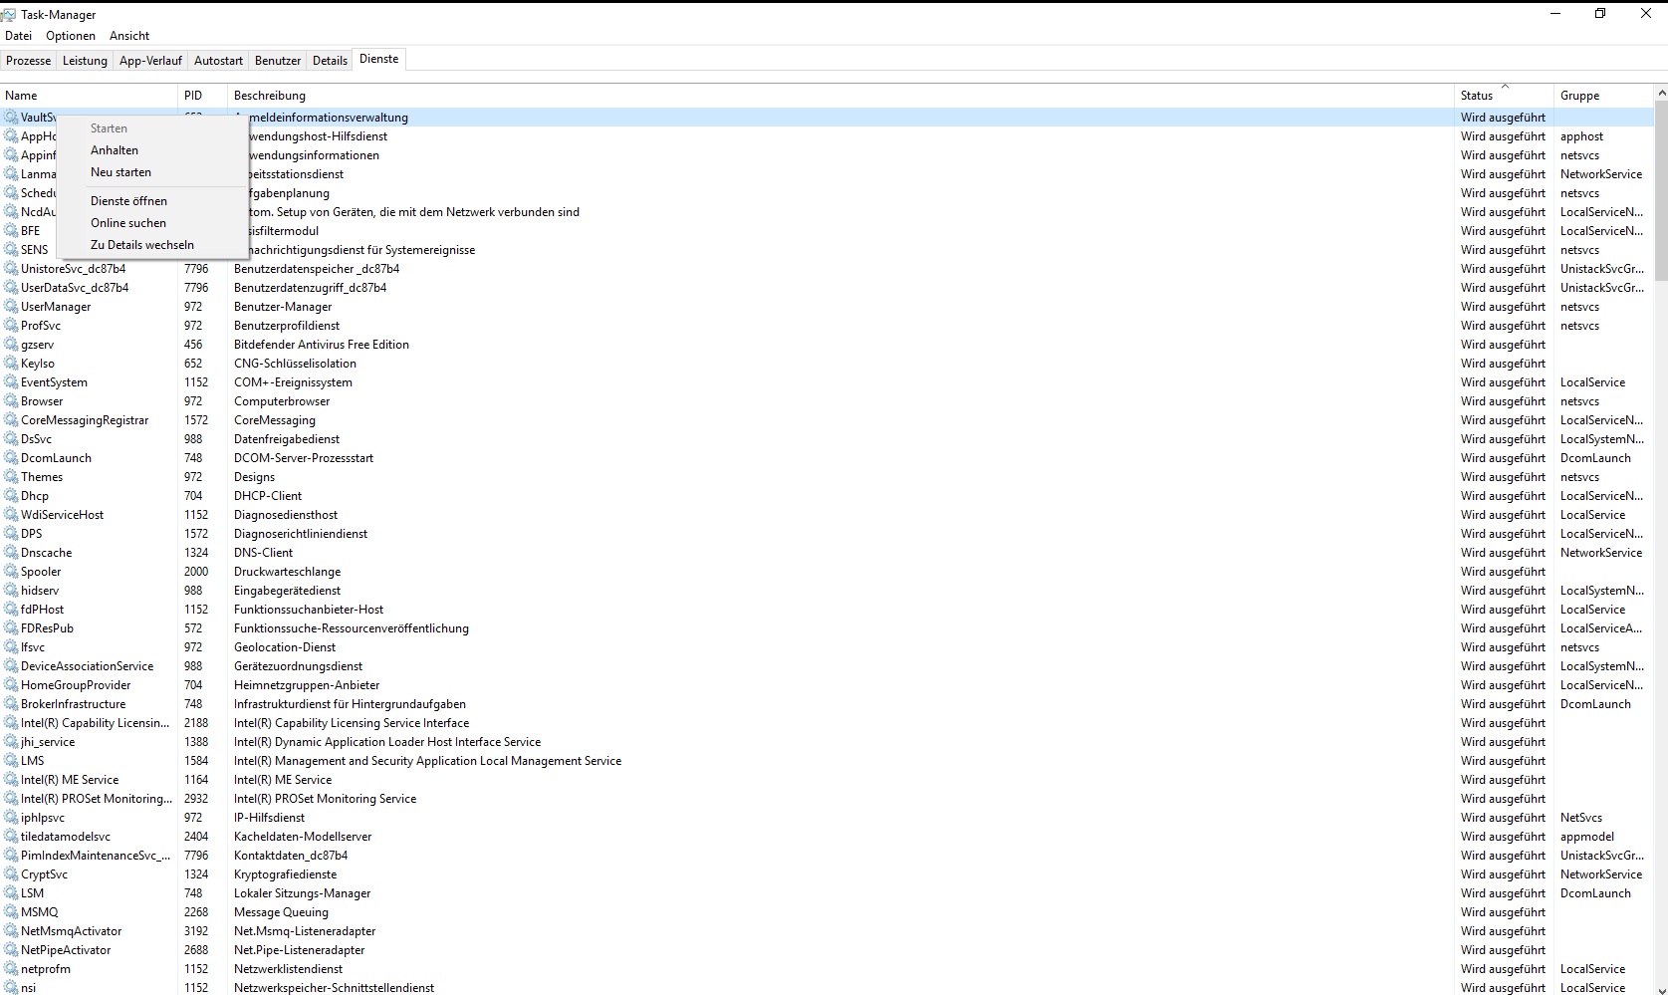Click the service icon next to CryptSvc
Image resolution: width=1668 pixels, height=995 pixels.
(x=11, y=874)
